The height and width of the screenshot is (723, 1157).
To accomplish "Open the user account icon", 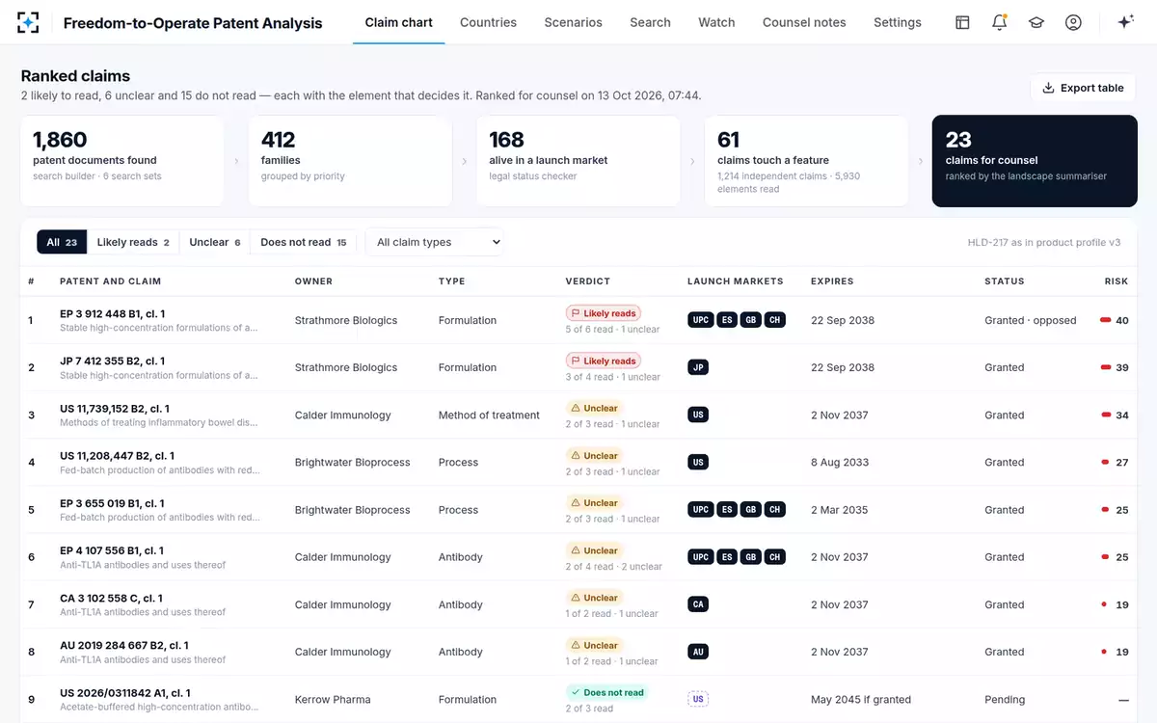I will tap(1073, 22).
